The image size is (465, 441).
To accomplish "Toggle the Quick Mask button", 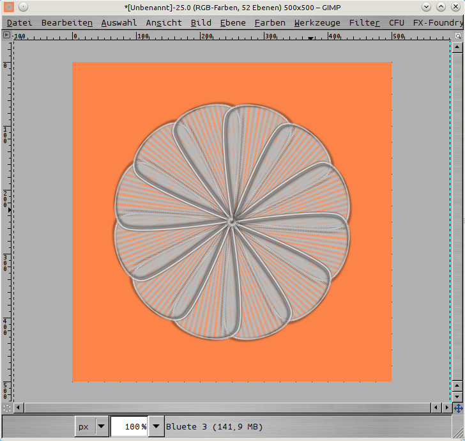I will (7, 407).
